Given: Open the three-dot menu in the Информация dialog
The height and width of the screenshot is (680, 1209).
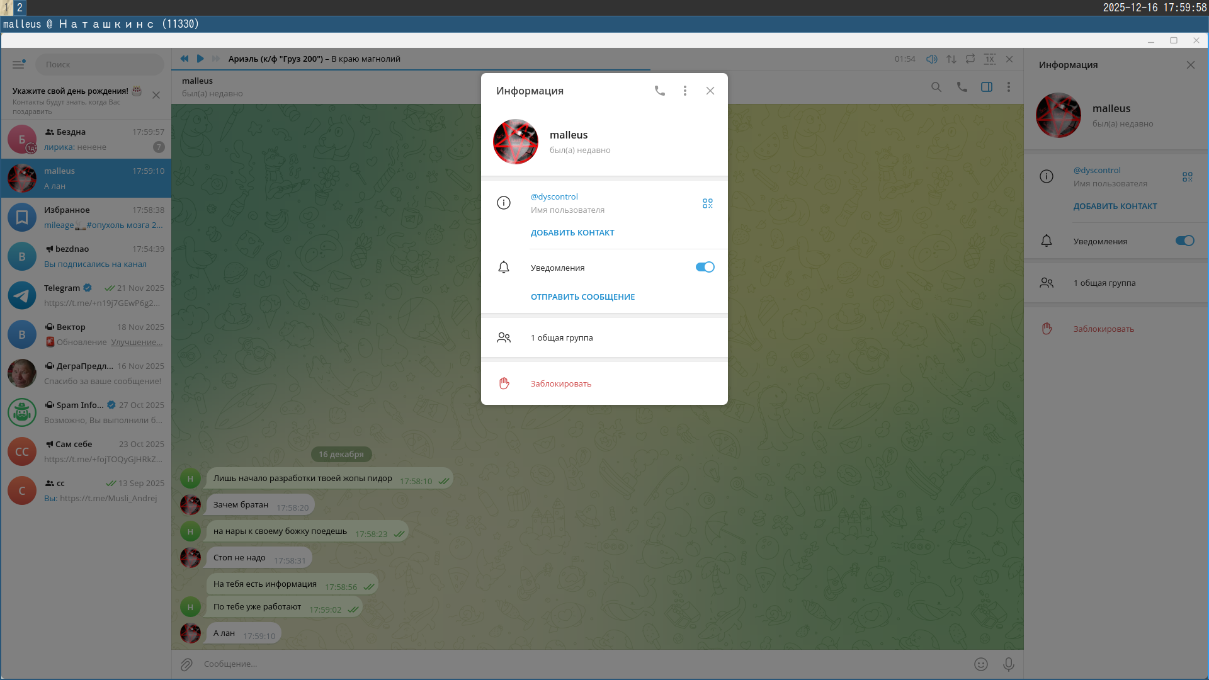Looking at the screenshot, I should tap(685, 91).
